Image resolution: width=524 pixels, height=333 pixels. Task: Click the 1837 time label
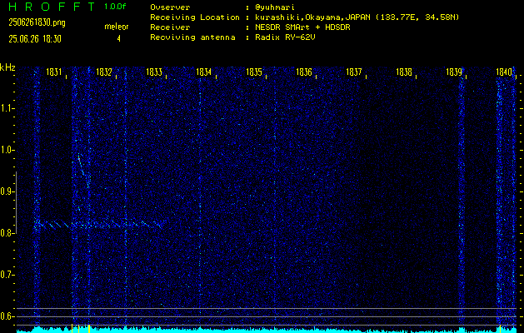354,72
